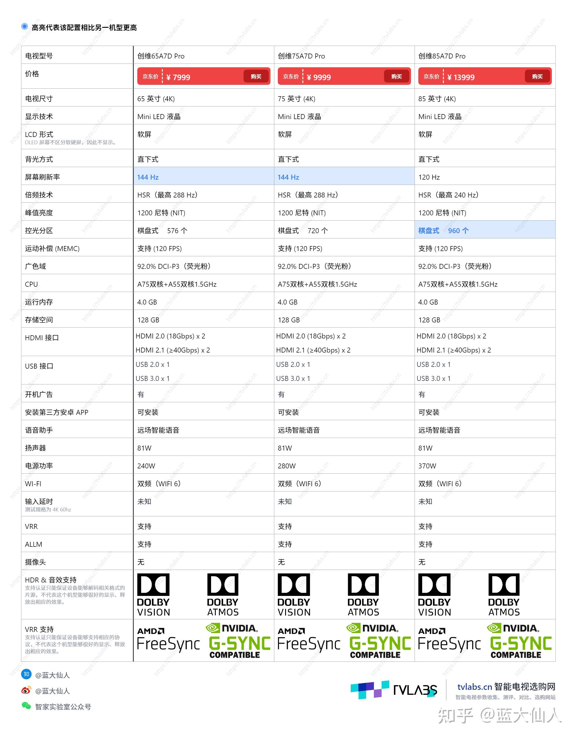Click the 120 Hz refresh rate cell

[x=485, y=176]
